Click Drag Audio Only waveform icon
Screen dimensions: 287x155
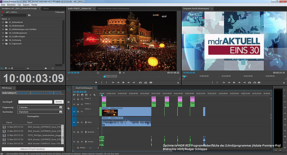pyautogui.click(x=124, y=73)
